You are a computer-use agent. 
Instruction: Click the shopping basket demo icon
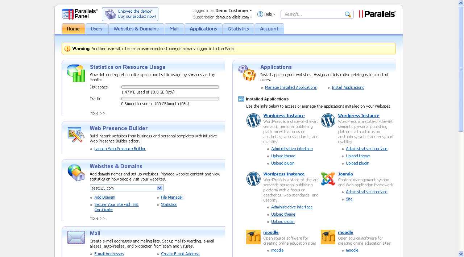tap(110, 14)
